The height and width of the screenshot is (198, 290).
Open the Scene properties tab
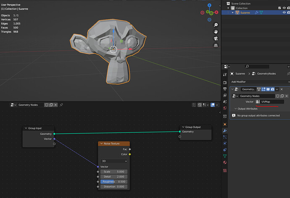click(225, 102)
